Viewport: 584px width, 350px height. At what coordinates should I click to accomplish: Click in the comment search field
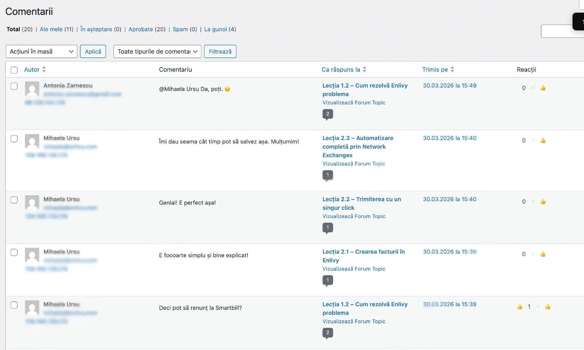562,31
